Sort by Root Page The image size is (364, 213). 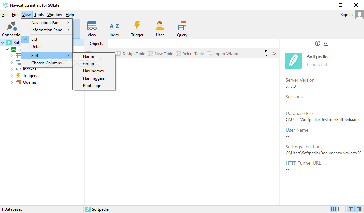(x=94, y=86)
